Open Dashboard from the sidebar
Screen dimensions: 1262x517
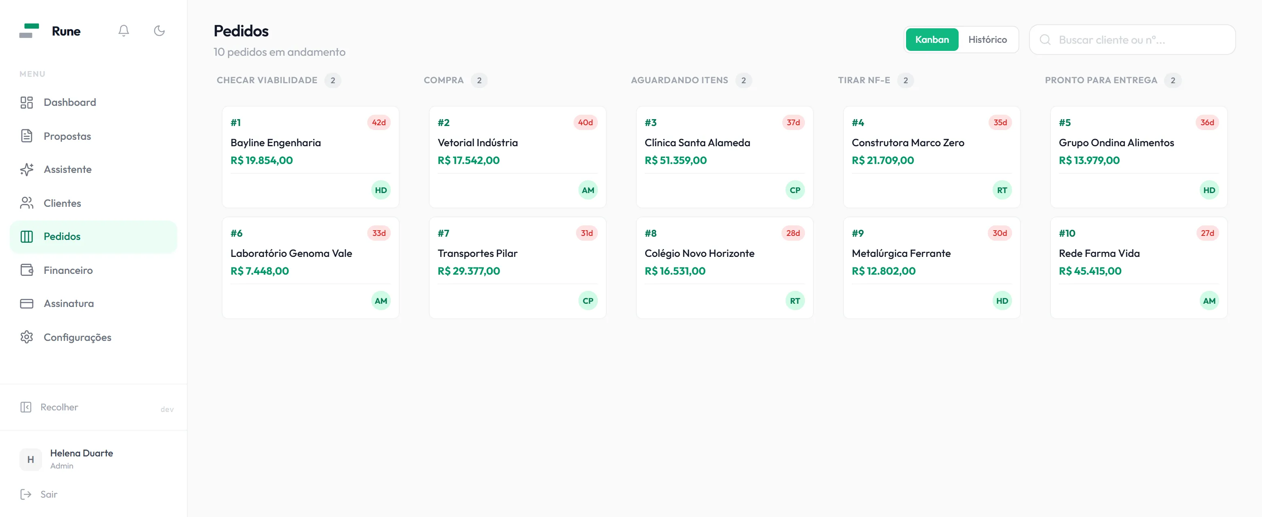pyautogui.click(x=93, y=102)
